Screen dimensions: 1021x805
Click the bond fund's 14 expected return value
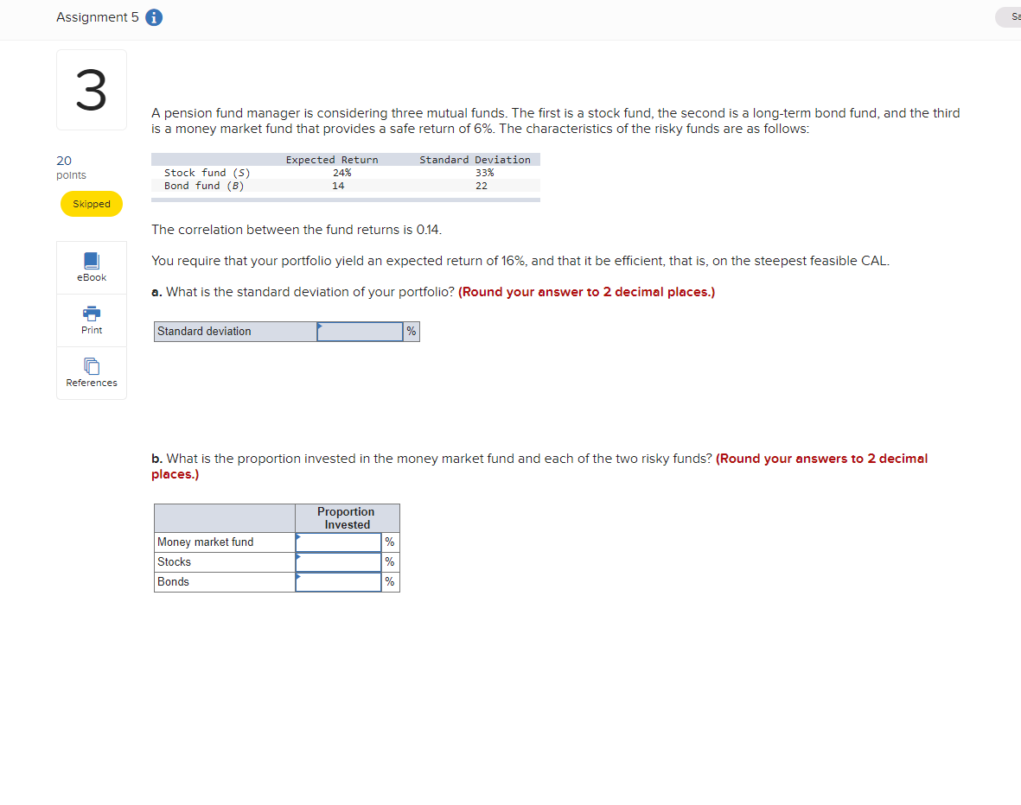[338, 186]
